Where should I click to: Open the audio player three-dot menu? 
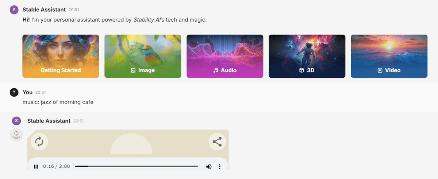[x=220, y=167]
